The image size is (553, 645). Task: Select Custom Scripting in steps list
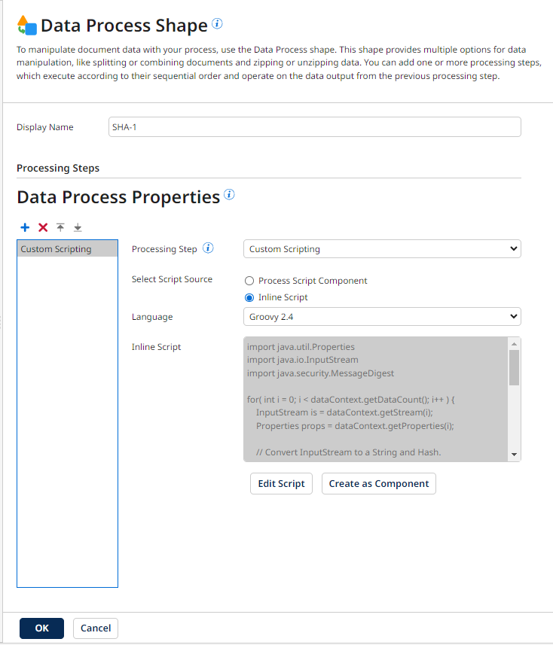click(68, 249)
